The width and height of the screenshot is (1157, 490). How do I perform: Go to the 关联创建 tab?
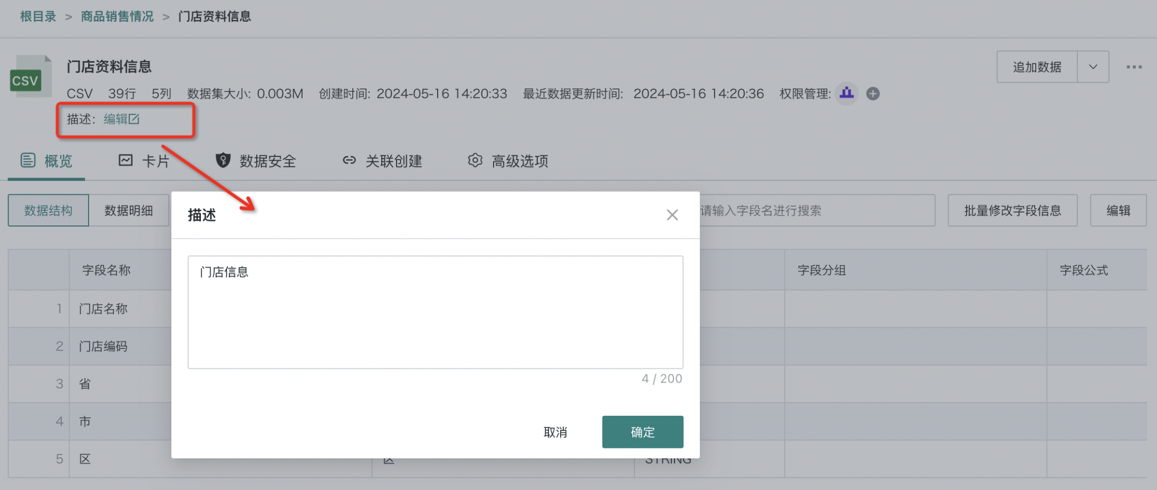382,161
